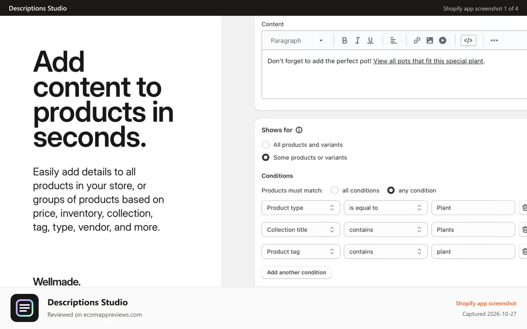Choose match all conditions
The height and width of the screenshot is (329, 527).
[335, 190]
